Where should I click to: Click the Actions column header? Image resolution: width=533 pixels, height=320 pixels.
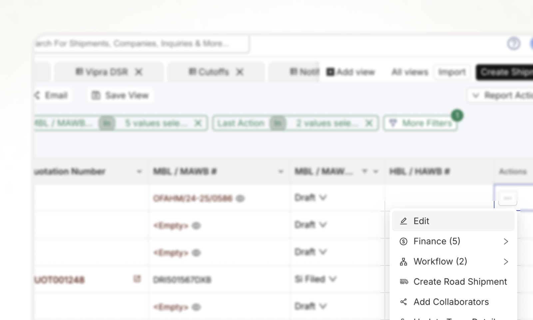(x=513, y=172)
